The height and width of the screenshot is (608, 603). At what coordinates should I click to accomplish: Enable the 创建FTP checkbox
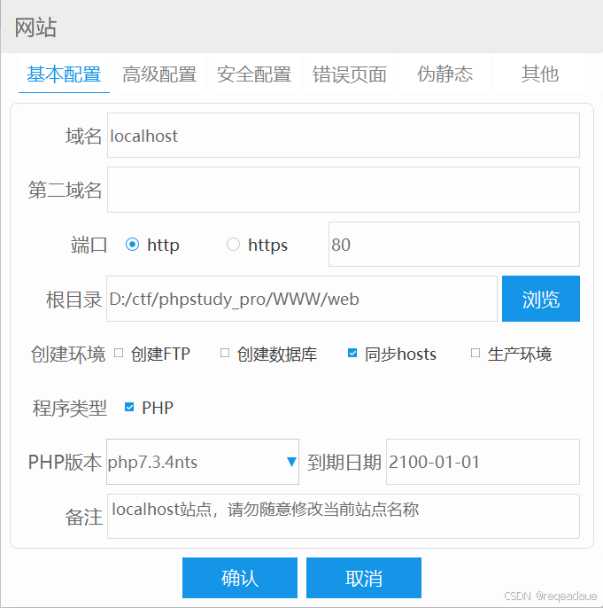119,353
